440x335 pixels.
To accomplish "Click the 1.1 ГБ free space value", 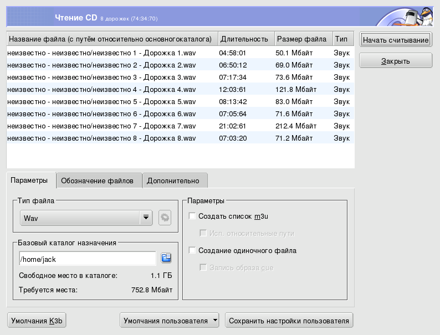I will [161, 276].
